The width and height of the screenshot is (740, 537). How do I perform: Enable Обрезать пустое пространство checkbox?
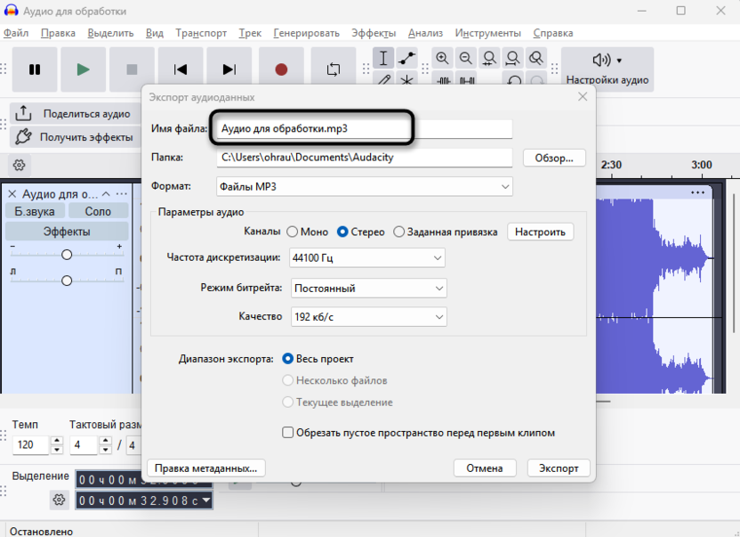coord(287,432)
